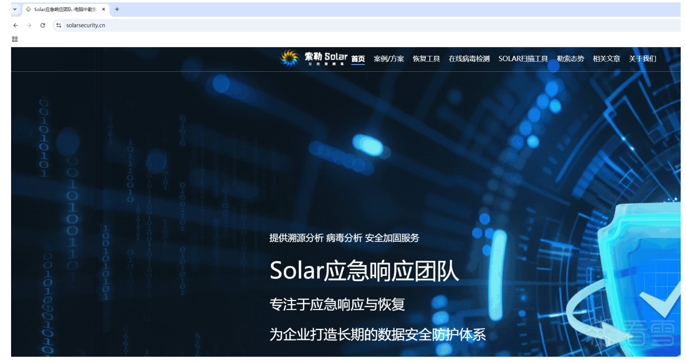Viewport: 686px width, 363px height.
Task: Open the 关于我们 about page
Action: pos(642,58)
